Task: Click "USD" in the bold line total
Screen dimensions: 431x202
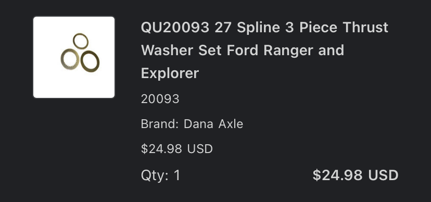Action: (x=383, y=175)
